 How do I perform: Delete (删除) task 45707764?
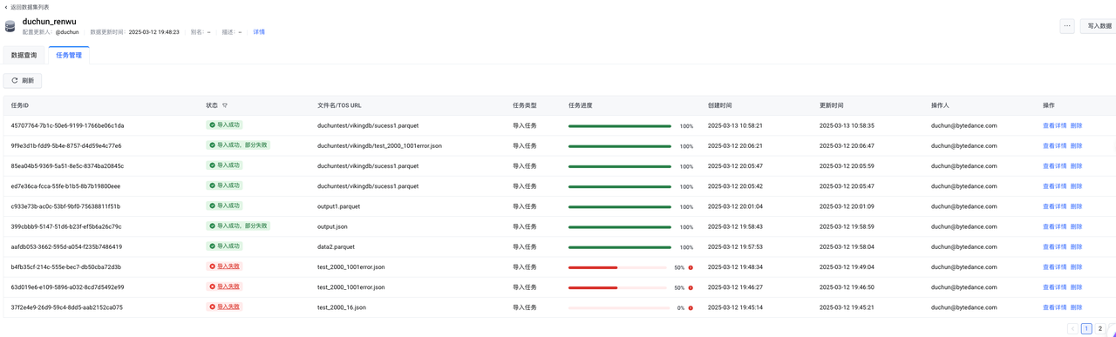(x=1076, y=125)
